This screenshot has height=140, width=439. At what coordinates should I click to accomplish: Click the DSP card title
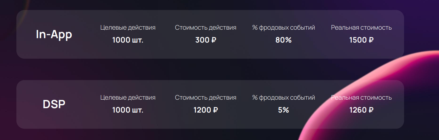(x=54, y=104)
